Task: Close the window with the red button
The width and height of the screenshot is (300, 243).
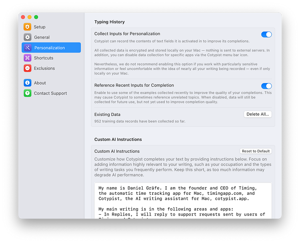Action: click(23, 17)
